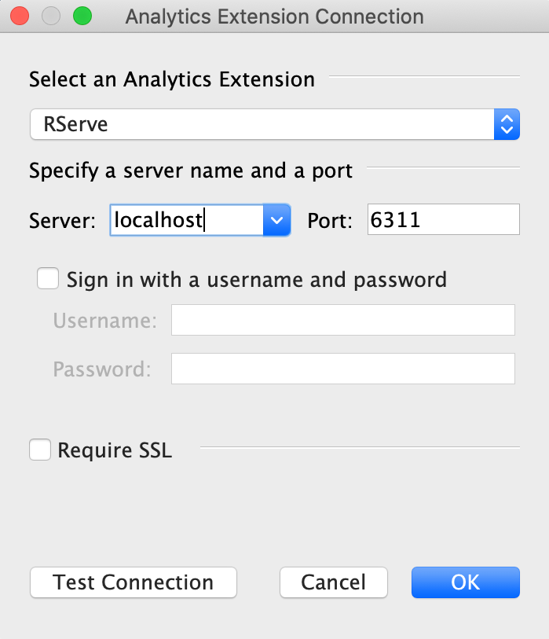Enable sign in with username and password
The width and height of the screenshot is (549, 639).
(x=49, y=279)
